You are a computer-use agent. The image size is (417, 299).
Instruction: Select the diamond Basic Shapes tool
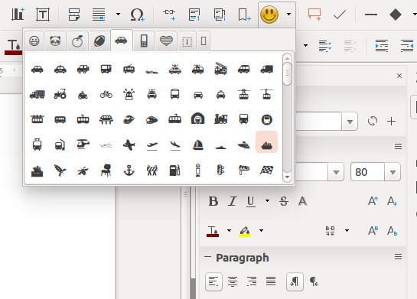396,15
